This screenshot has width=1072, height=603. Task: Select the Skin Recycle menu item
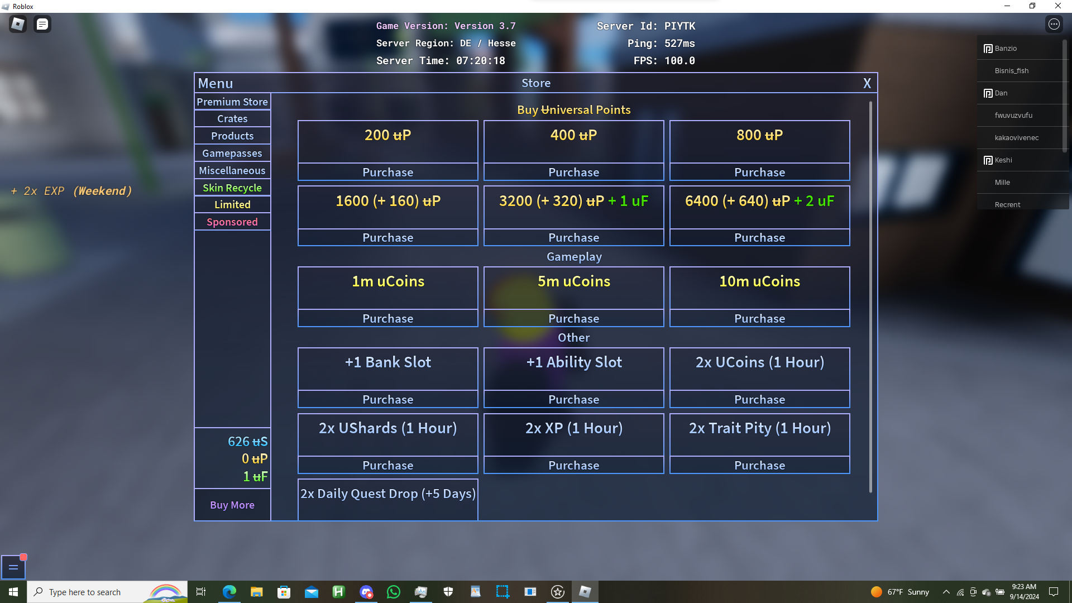tap(232, 188)
